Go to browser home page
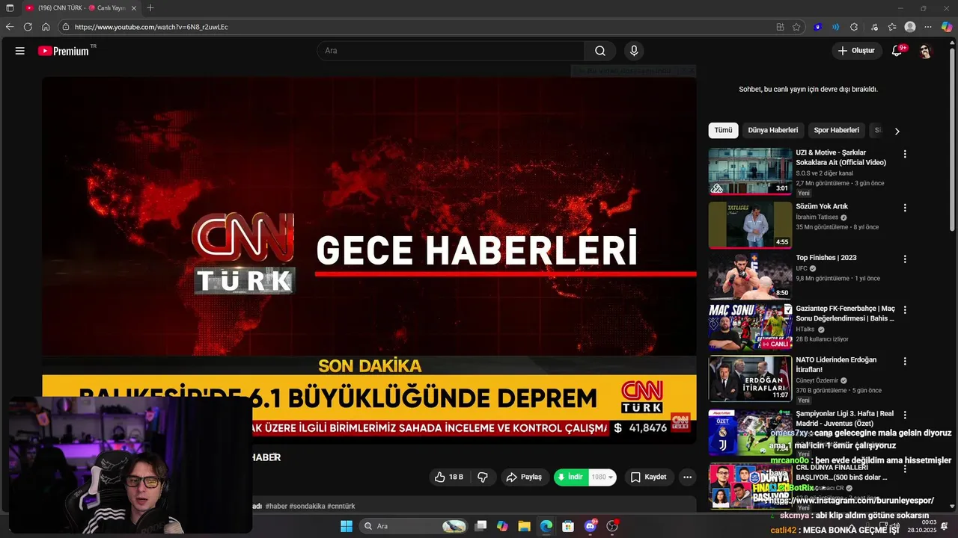Screen dimensions: 958x538 coord(46,27)
